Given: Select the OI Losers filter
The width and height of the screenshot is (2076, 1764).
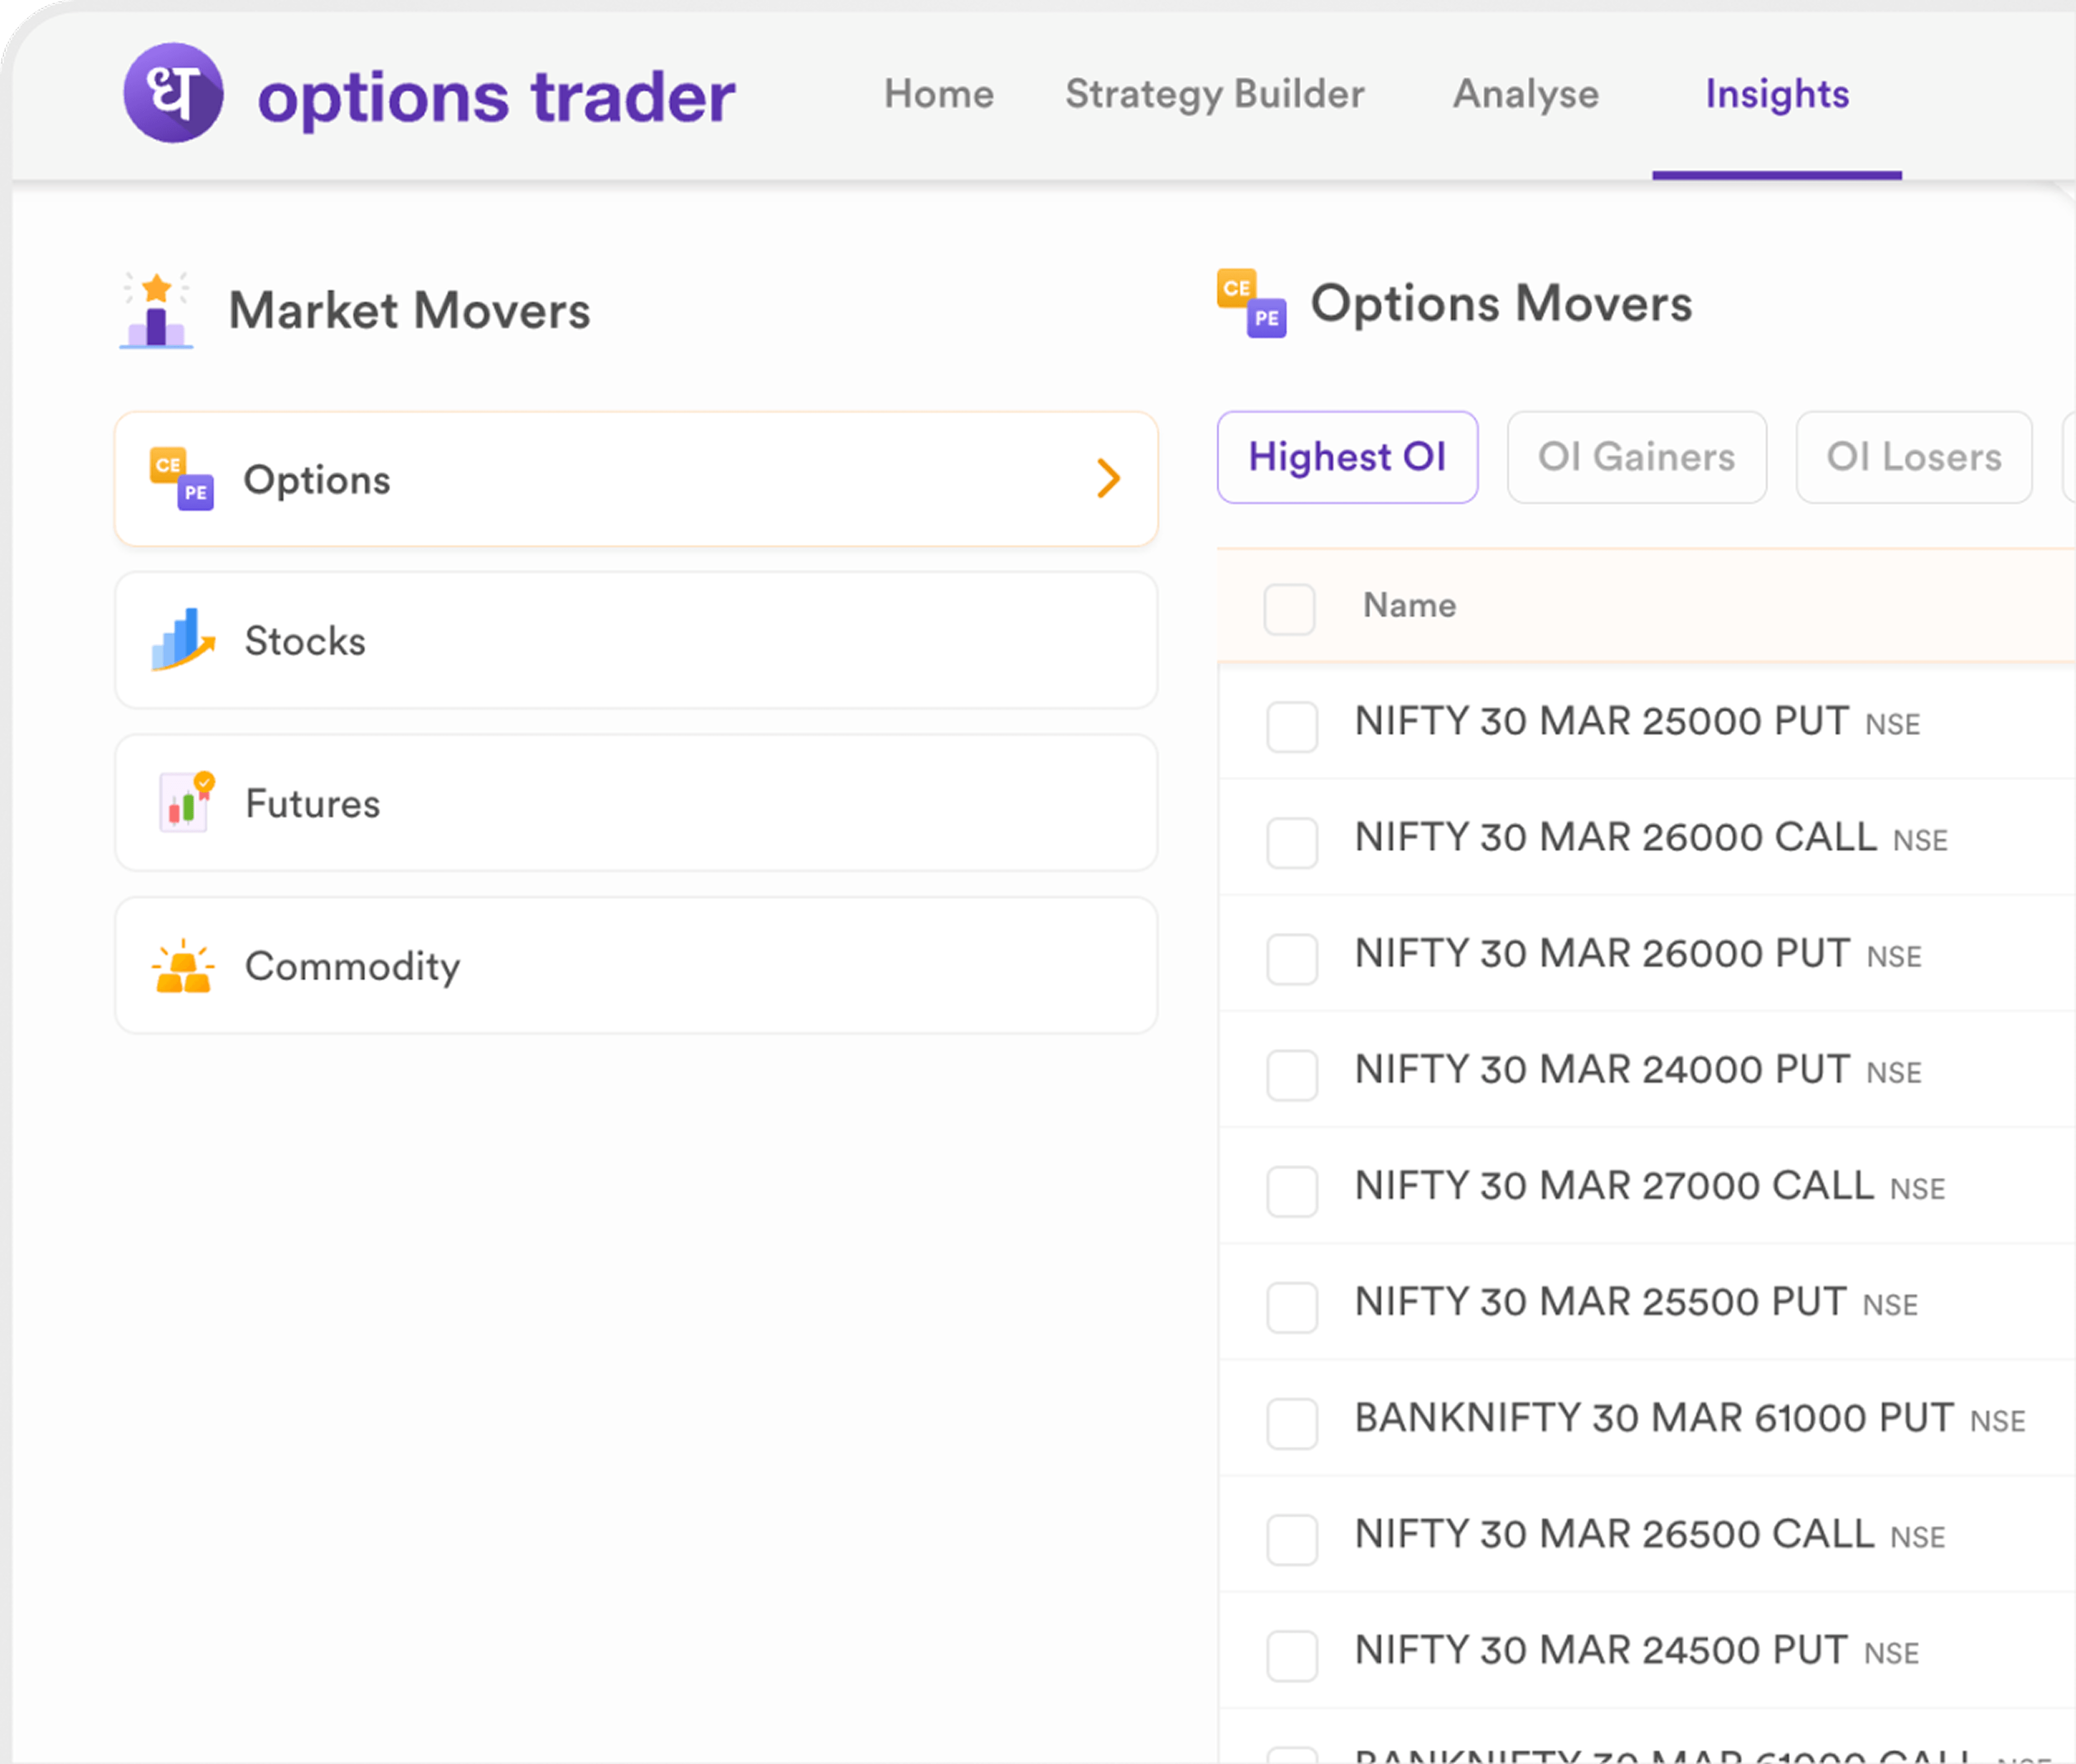Looking at the screenshot, I should (x=1913, y=457).
